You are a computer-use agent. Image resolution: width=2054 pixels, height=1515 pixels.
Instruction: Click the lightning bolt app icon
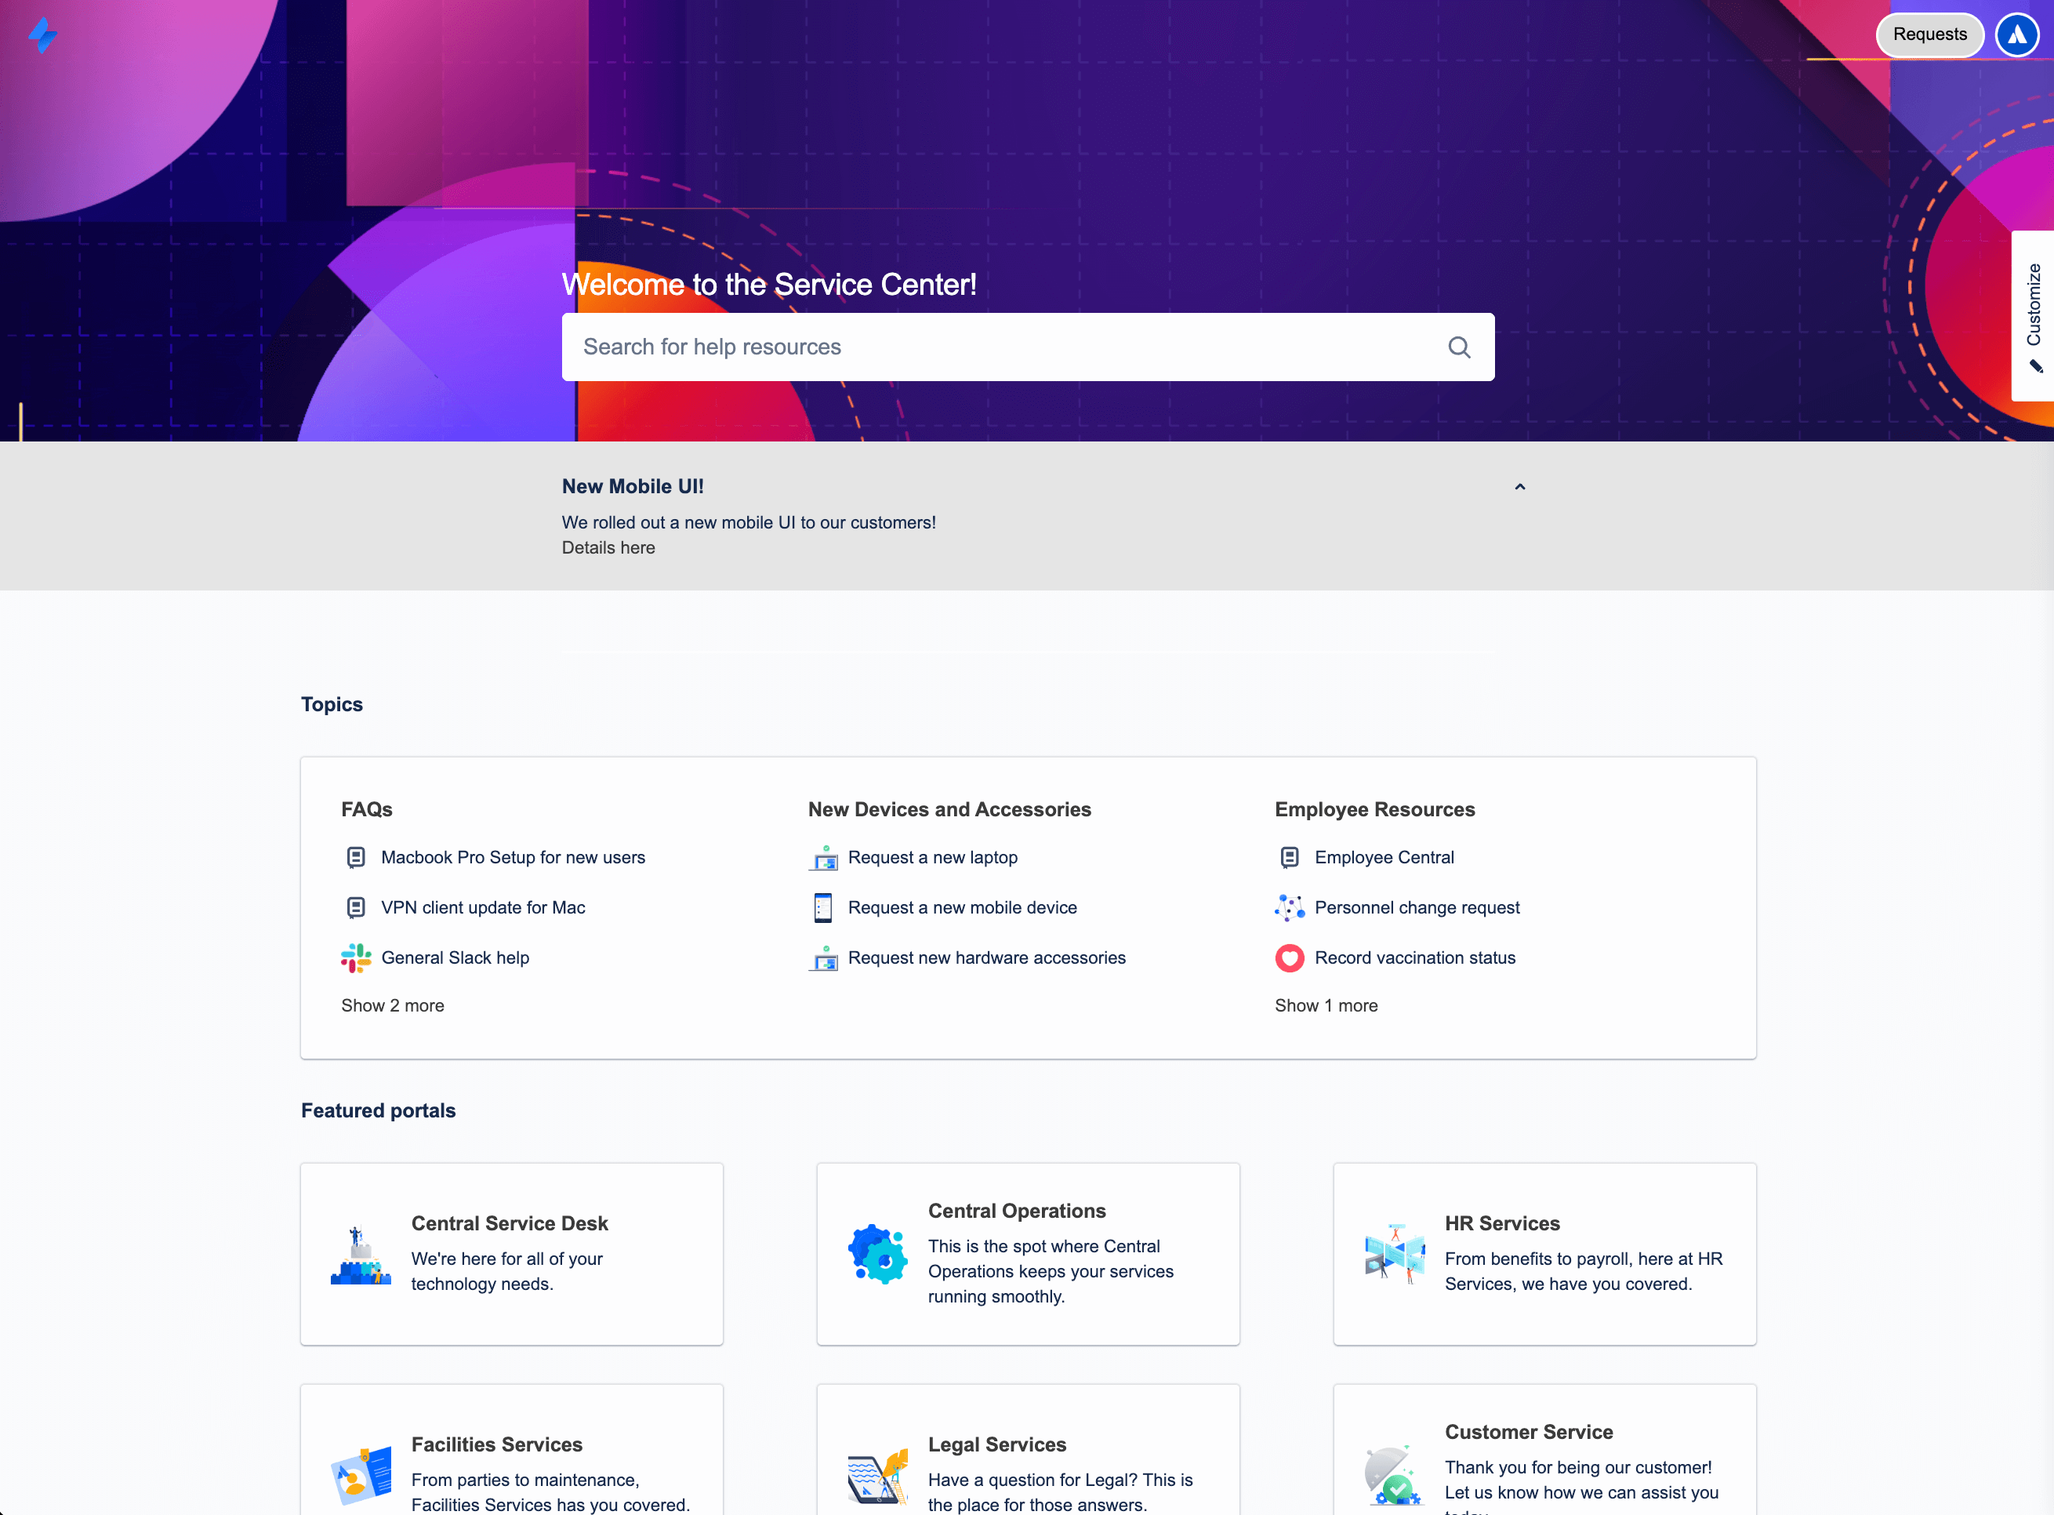click(43, 34)
